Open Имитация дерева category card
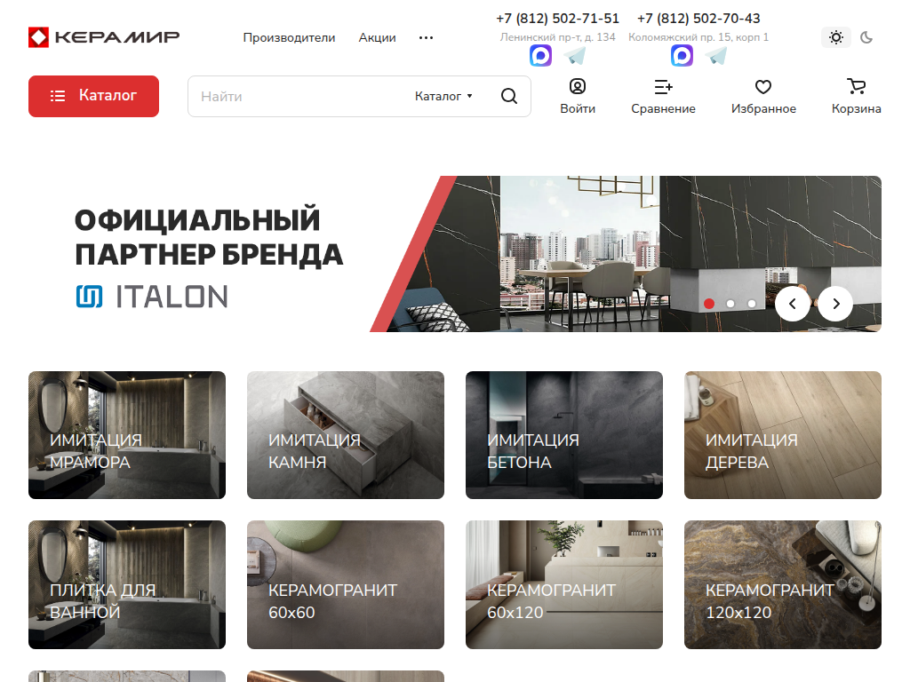The width and height of the screenshot is (910, 682). point(783,435)
